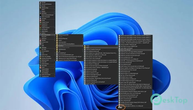Image resolution: width=193 pixels, height=110 pixels.
Task: Click the WhatsApp icon
Action: (40, 48)
